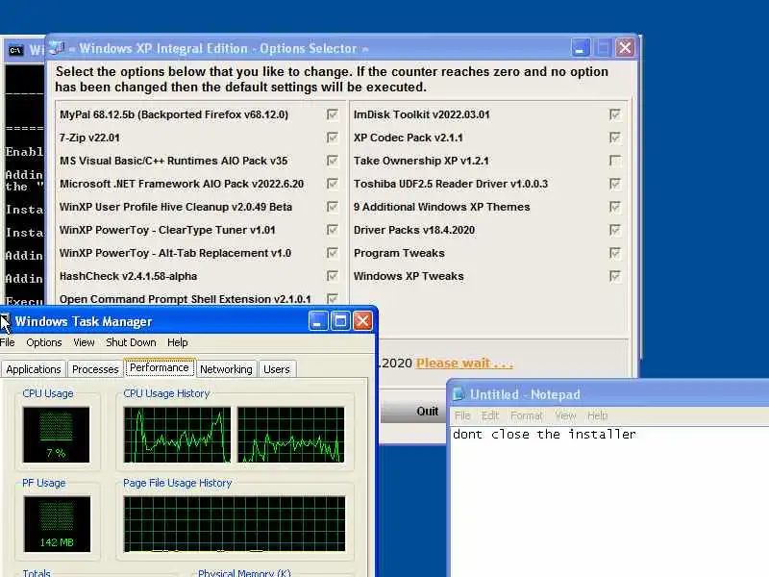769x577 pixels.
Task: Click the Page File Usage History graph
Action: [x=235, y=524]
